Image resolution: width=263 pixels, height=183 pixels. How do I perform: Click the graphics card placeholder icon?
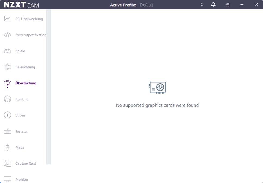(157, 87)
